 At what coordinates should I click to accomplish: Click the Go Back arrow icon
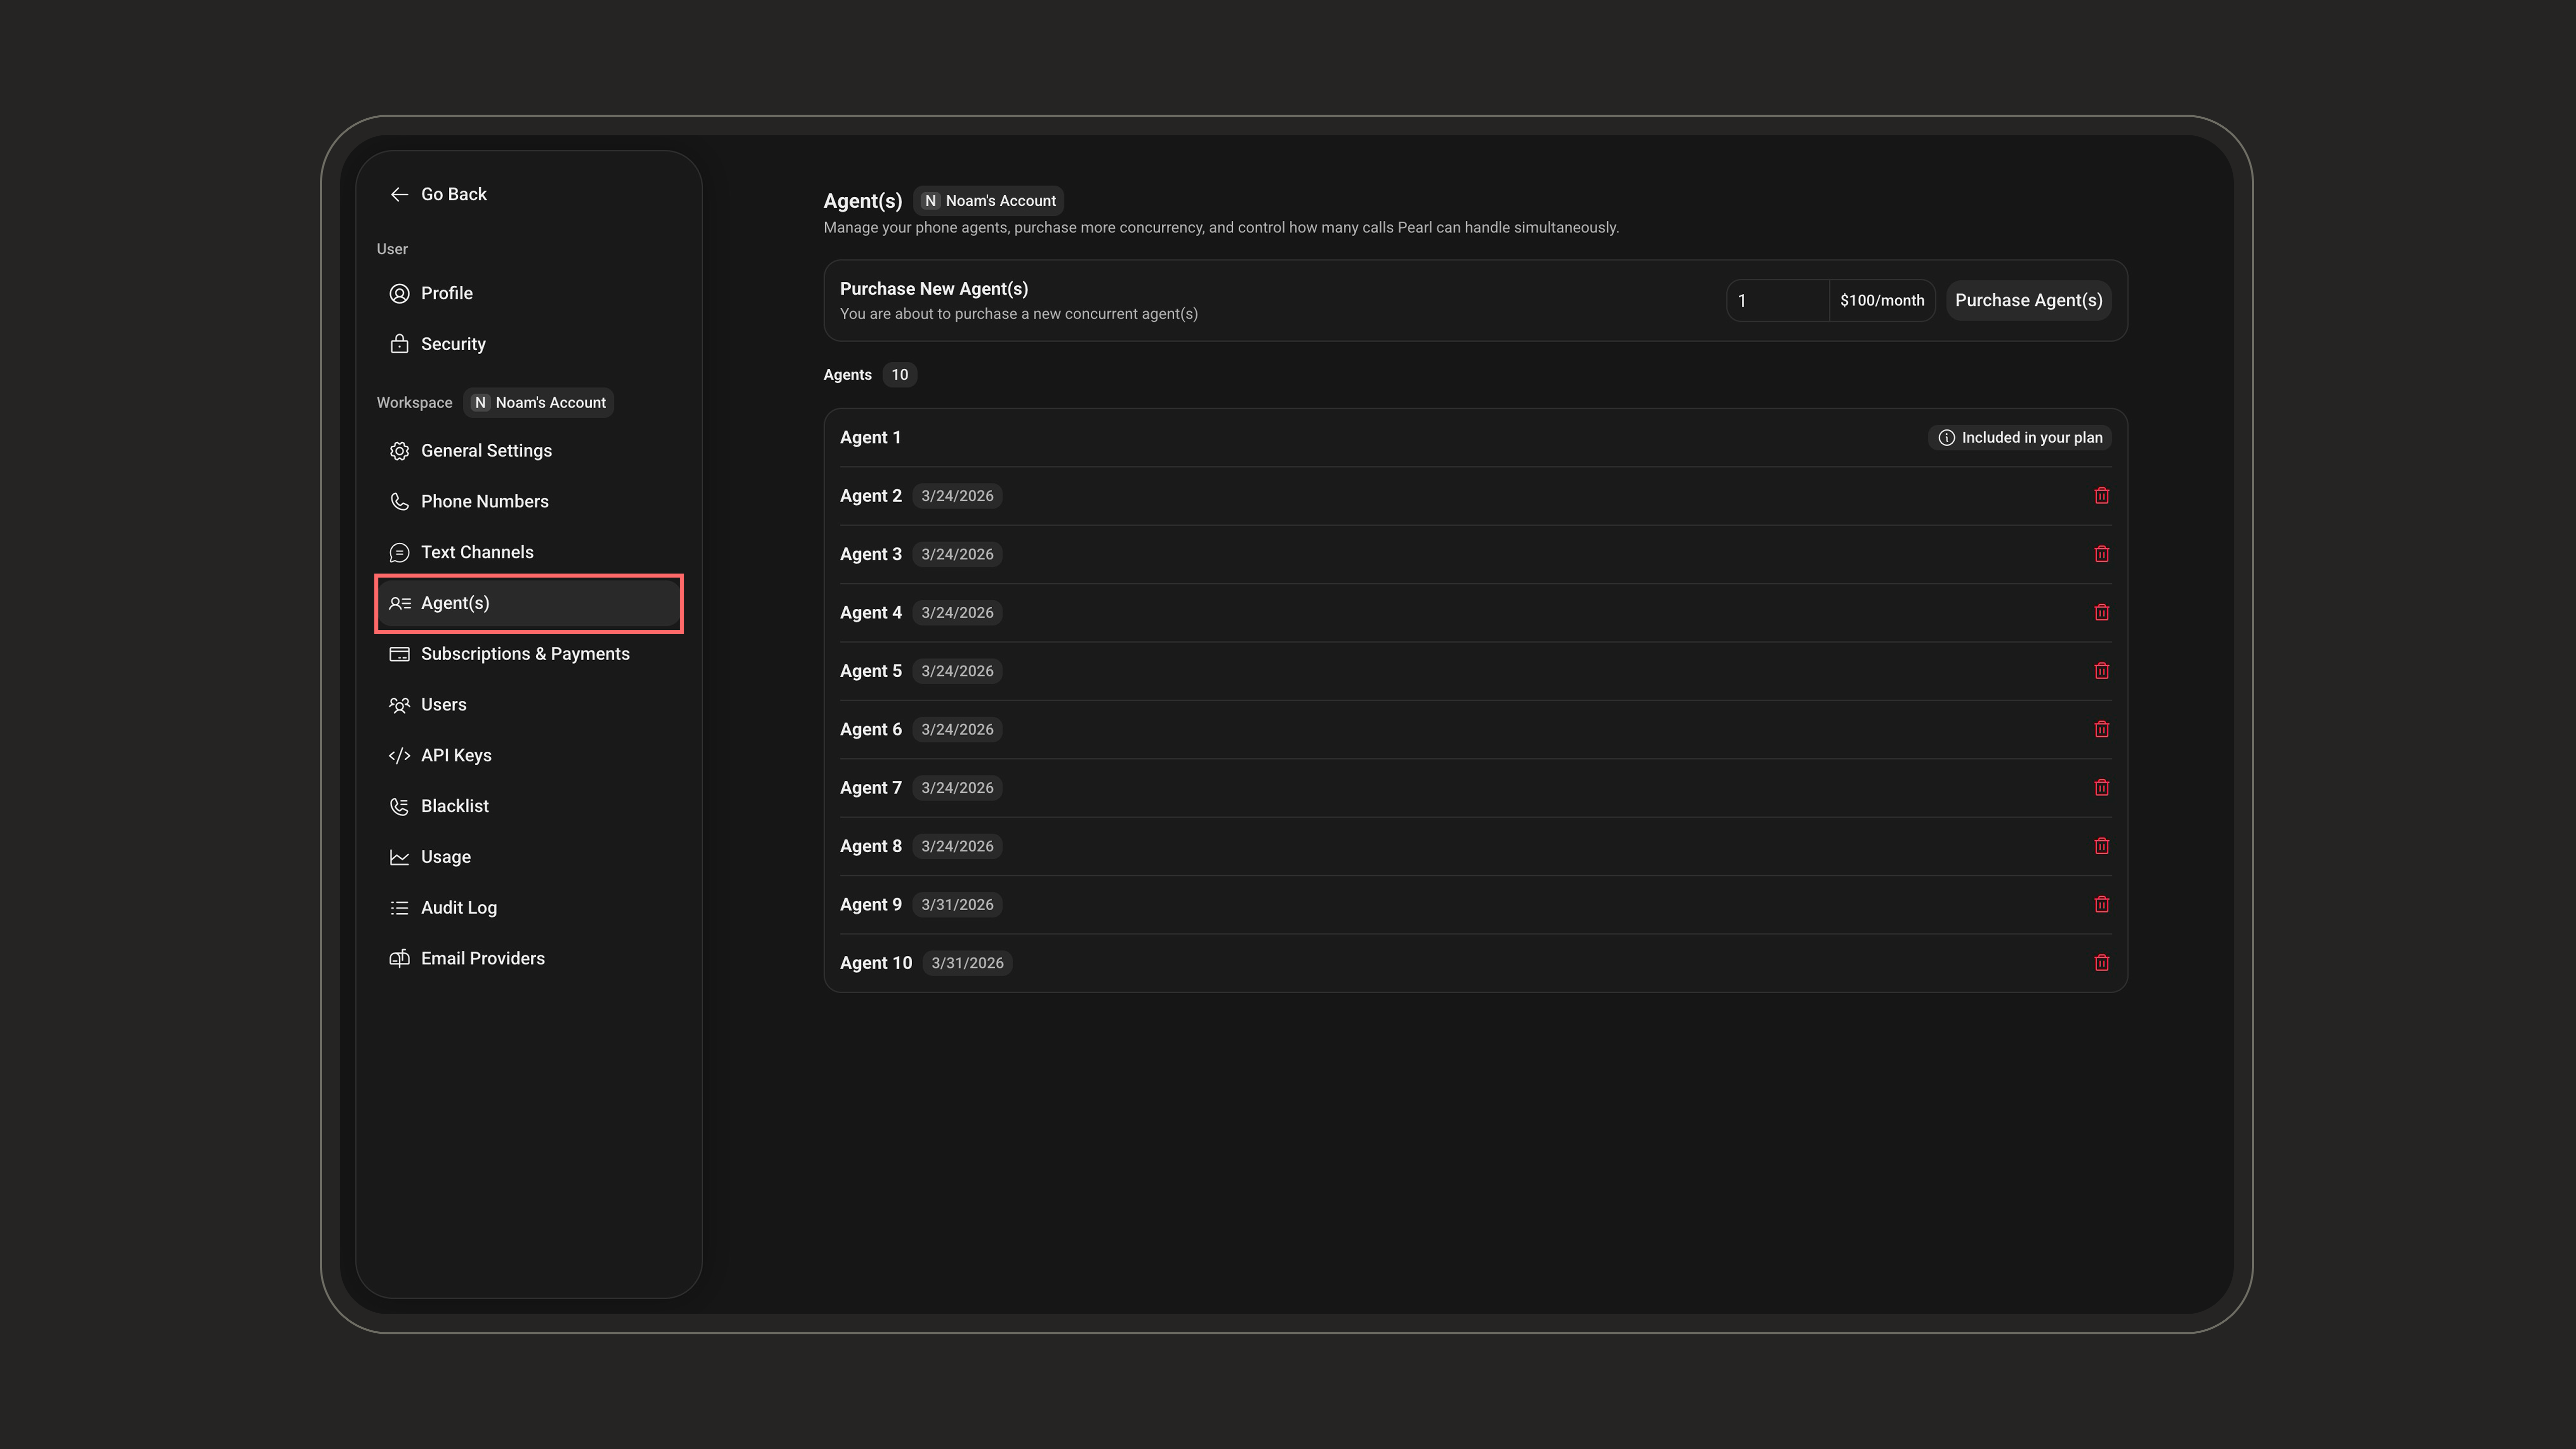[x=399, y=194]
